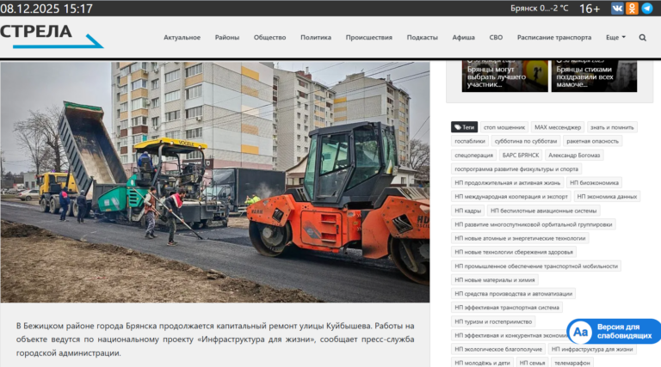Click the Стрела site logo

(x=50, y=35)
